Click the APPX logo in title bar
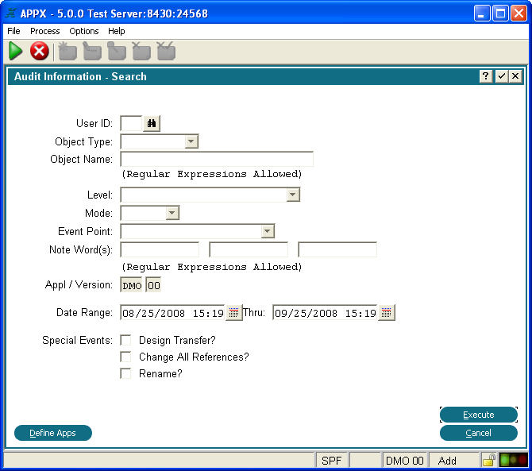 [x=11, y=14]
